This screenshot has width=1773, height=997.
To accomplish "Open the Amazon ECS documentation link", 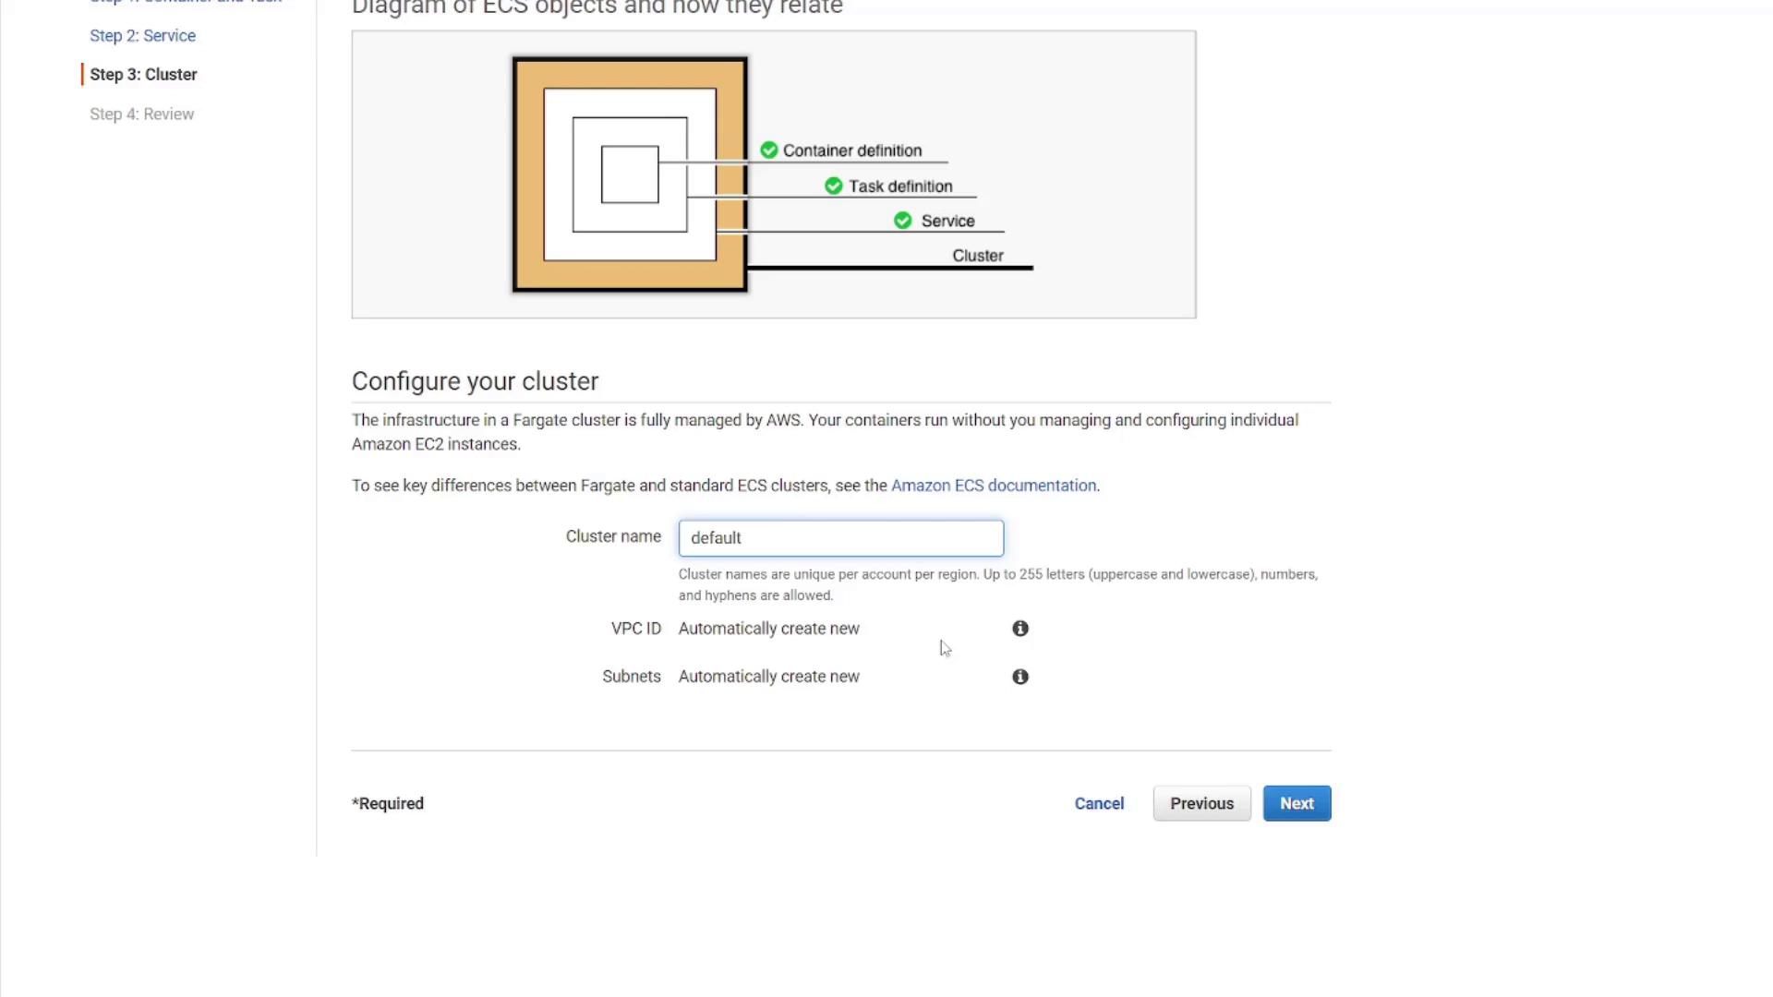I will tap(994, 486).
